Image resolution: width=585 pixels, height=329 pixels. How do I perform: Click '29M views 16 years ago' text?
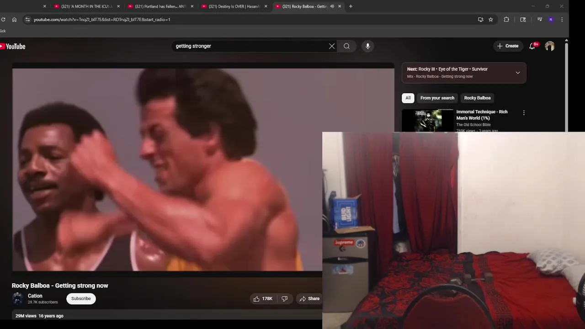tap(39, 316)
